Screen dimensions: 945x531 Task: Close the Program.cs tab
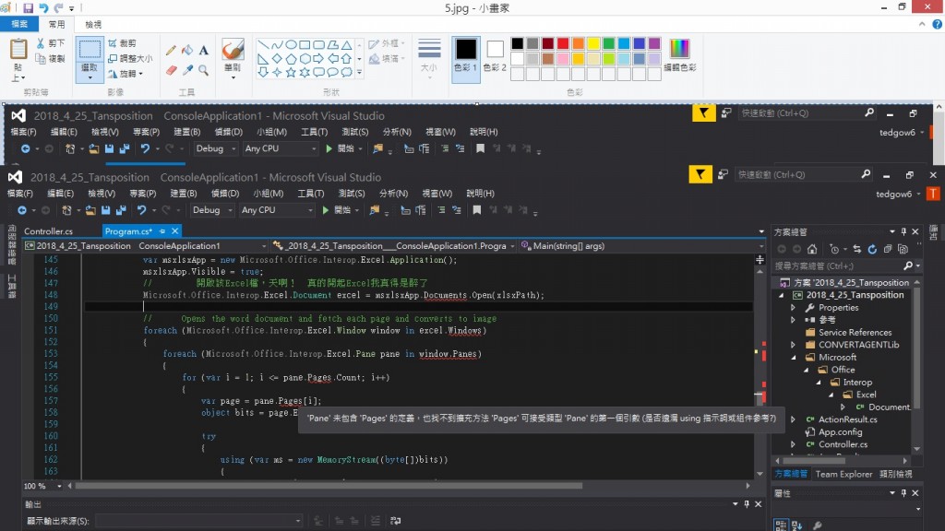pyautogui.click(x=174, y=231)
